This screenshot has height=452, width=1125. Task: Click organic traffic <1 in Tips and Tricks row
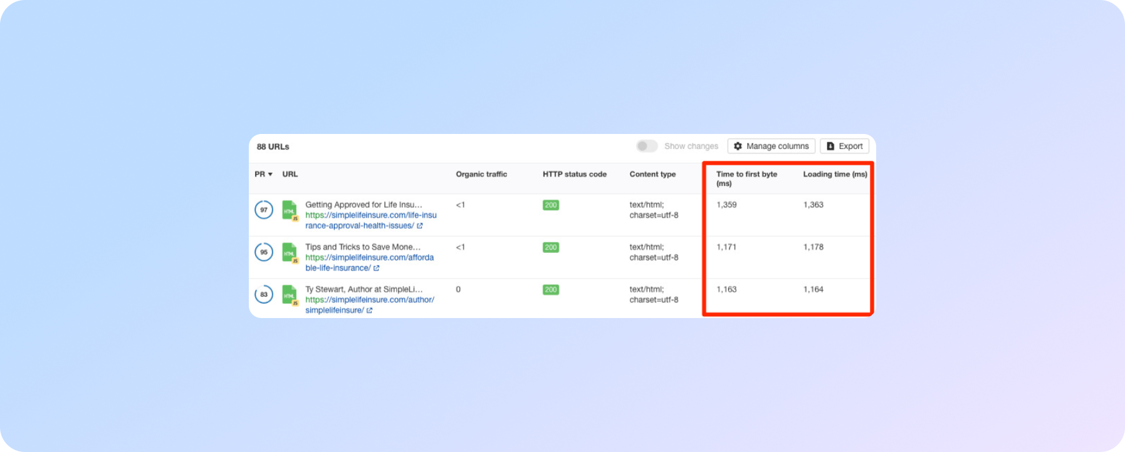point(461,247)
